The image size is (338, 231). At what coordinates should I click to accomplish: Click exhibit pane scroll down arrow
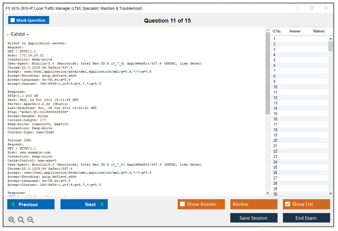[x=268, y=193]
